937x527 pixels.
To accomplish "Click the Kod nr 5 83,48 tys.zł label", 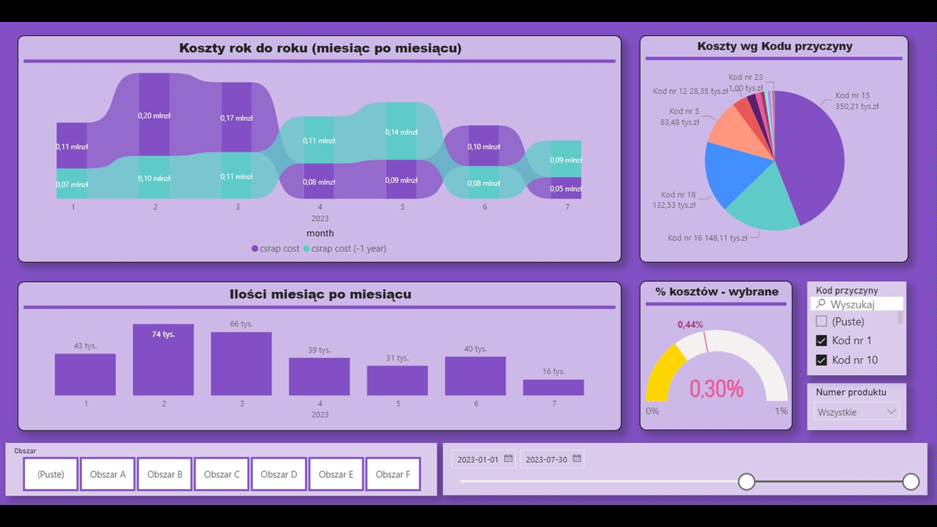I will click(x=679, y=117).
